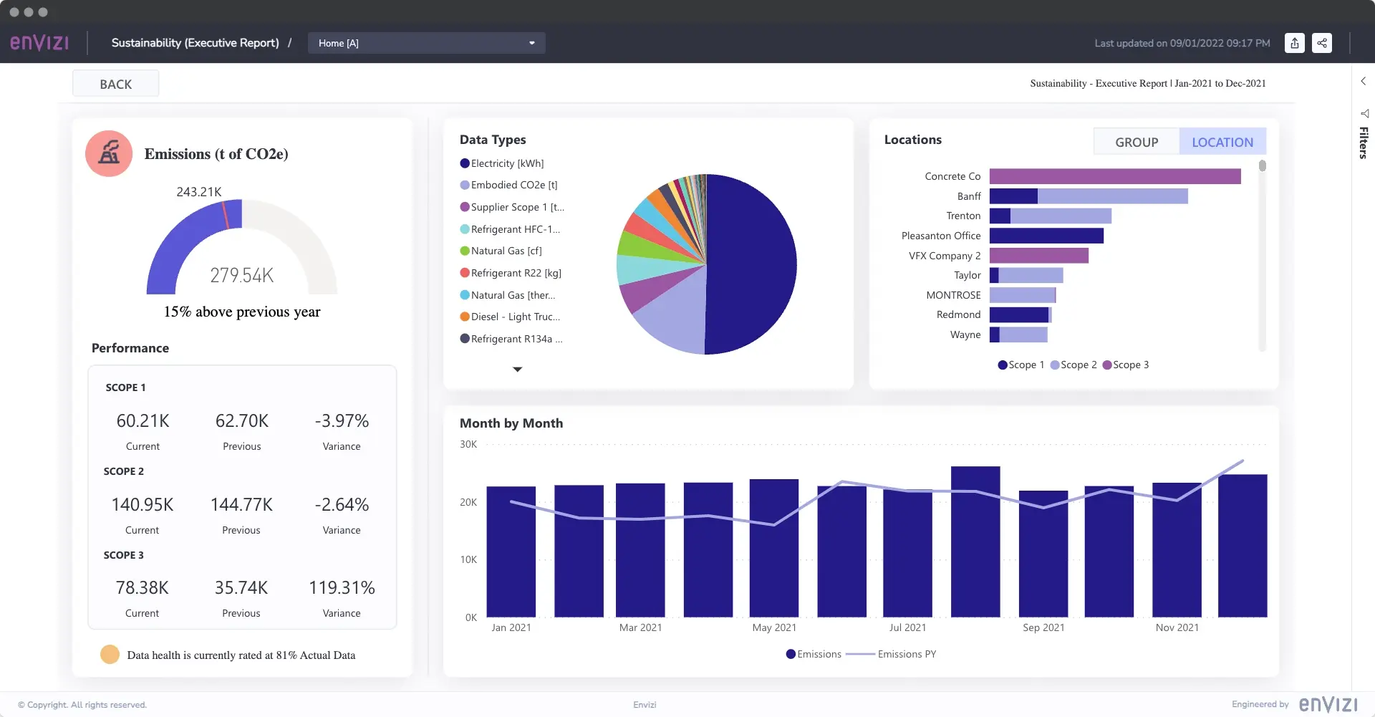Image resolution: width=1375 pixels, height=717 pixels.
Task: Click the Sustainability (Executive Report) breadcrumb
Action: [x=195, y=43]
